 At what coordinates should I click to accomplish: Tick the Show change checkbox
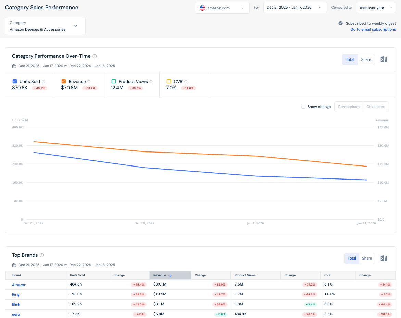(x=303, y=107)
